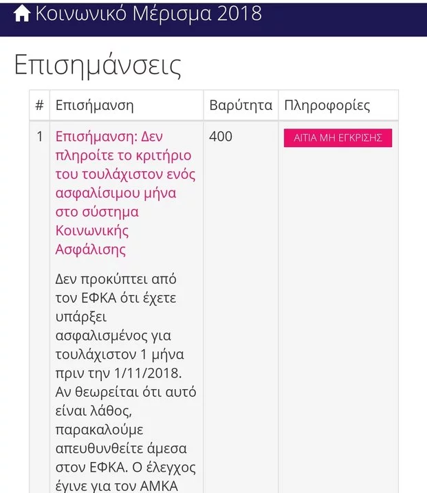
Task: Click the home icon in header
Action: pos(22,14)
